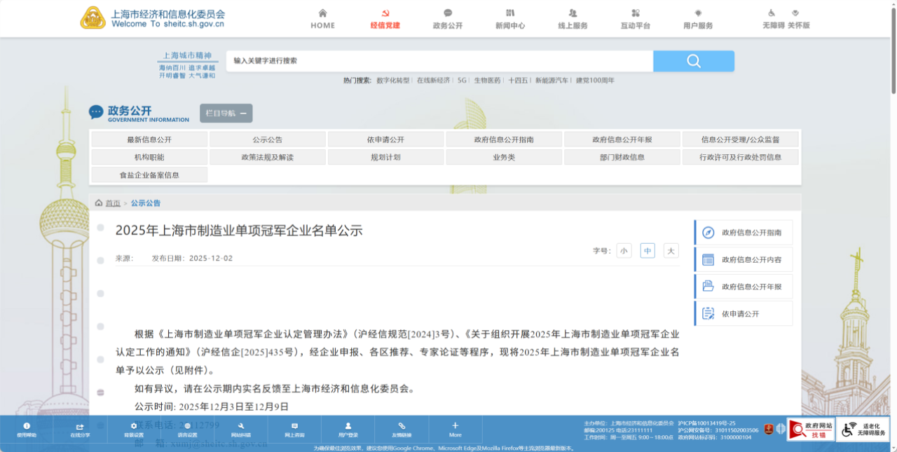This screenshot has height=452, width=897.
Task: Open 在线分享 share icon in bottom bar
Action: click(x=80, y=429)
